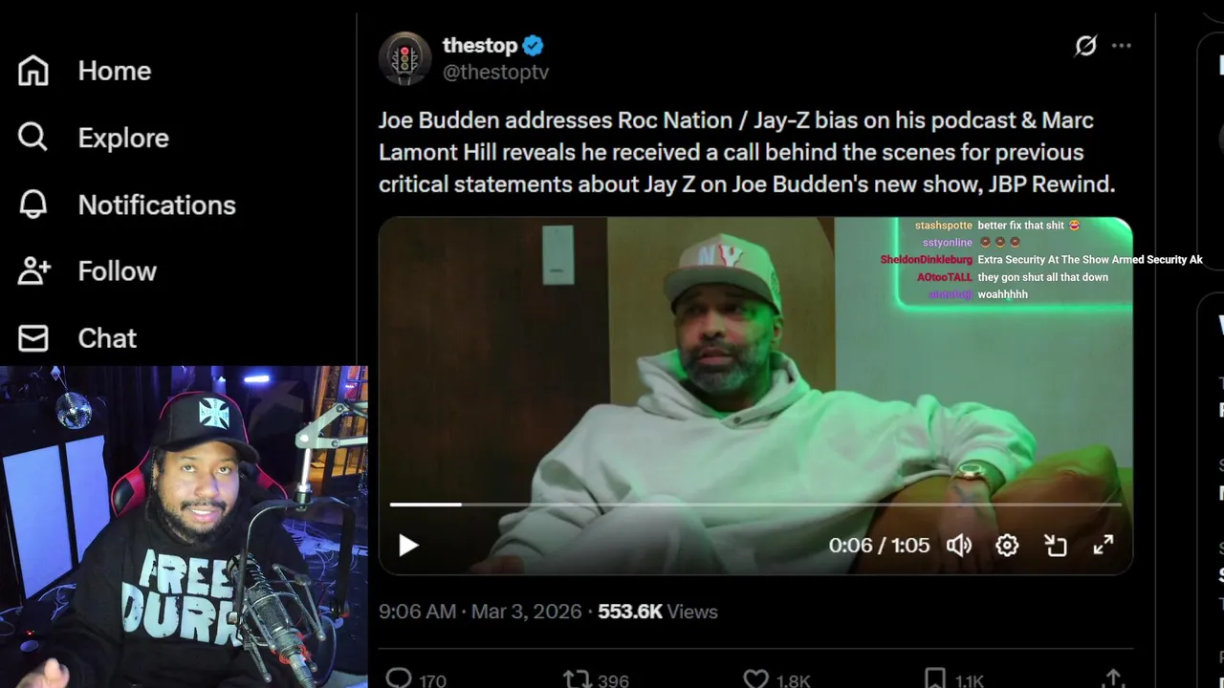The height and width of the screenshot is (688, 1224).
Task: Toggle fullscreen mode on the video
Action: coord(1104,546)
